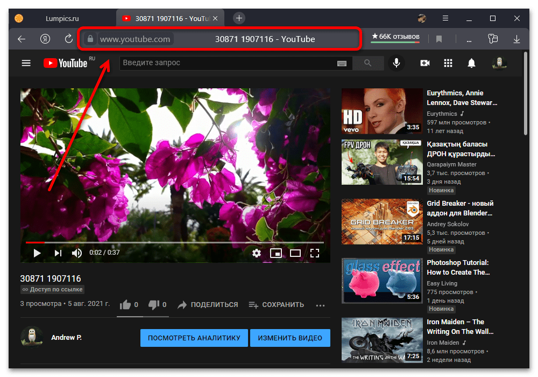Click the voice search microphone icon
This screenshot has width=538, height=377.
(x=397, y=63)
